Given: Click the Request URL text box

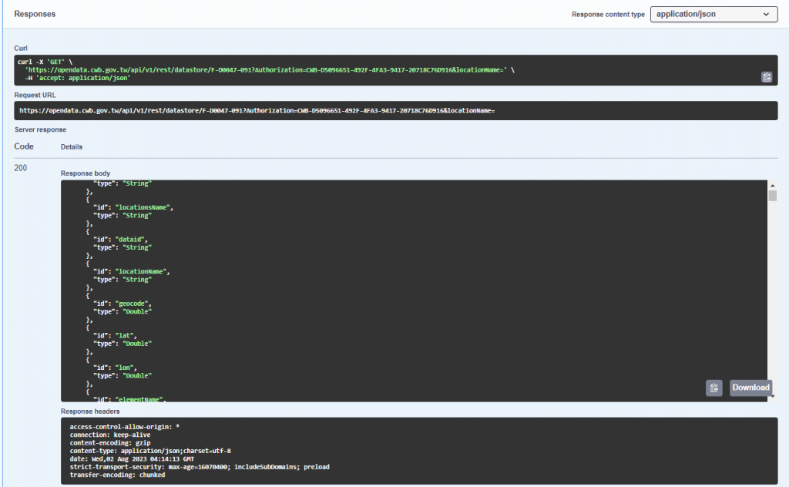Looking at the screenshot, I should coord(395,111).
